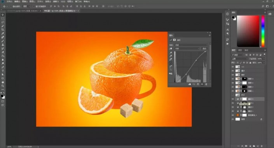
Task: Open the layer opacity dropdown arrow
Action: 264,59
